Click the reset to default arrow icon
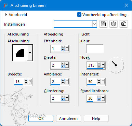The height and width of the screenshot is (126, 132). 124,24
